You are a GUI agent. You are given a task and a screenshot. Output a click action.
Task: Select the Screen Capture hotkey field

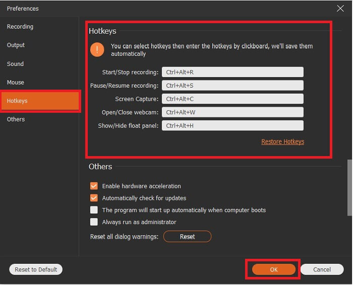click(x=232, y=99)
